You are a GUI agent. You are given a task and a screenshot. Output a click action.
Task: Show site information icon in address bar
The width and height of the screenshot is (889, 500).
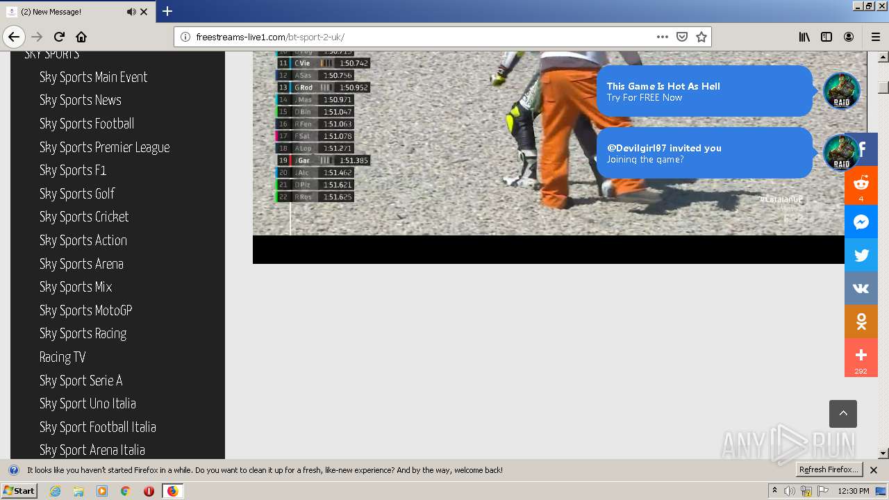click(185, 37)
